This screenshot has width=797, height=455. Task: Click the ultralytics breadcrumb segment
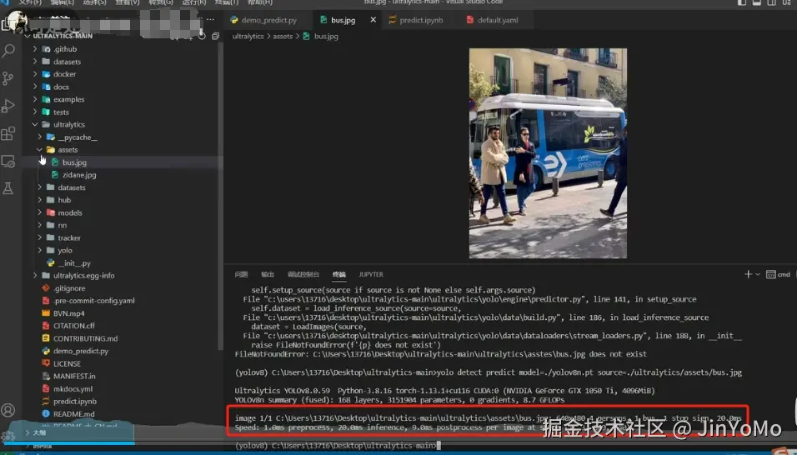(248, 36)
